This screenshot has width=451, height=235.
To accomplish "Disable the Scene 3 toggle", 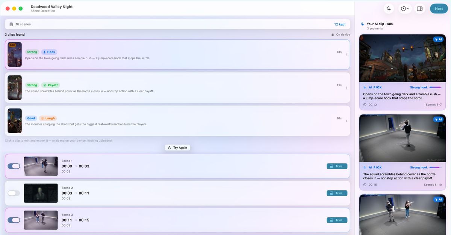I will 14,220.
